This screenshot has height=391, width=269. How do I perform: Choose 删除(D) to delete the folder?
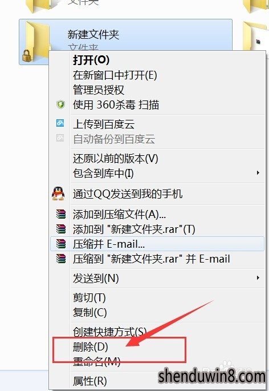coord(90,347)
